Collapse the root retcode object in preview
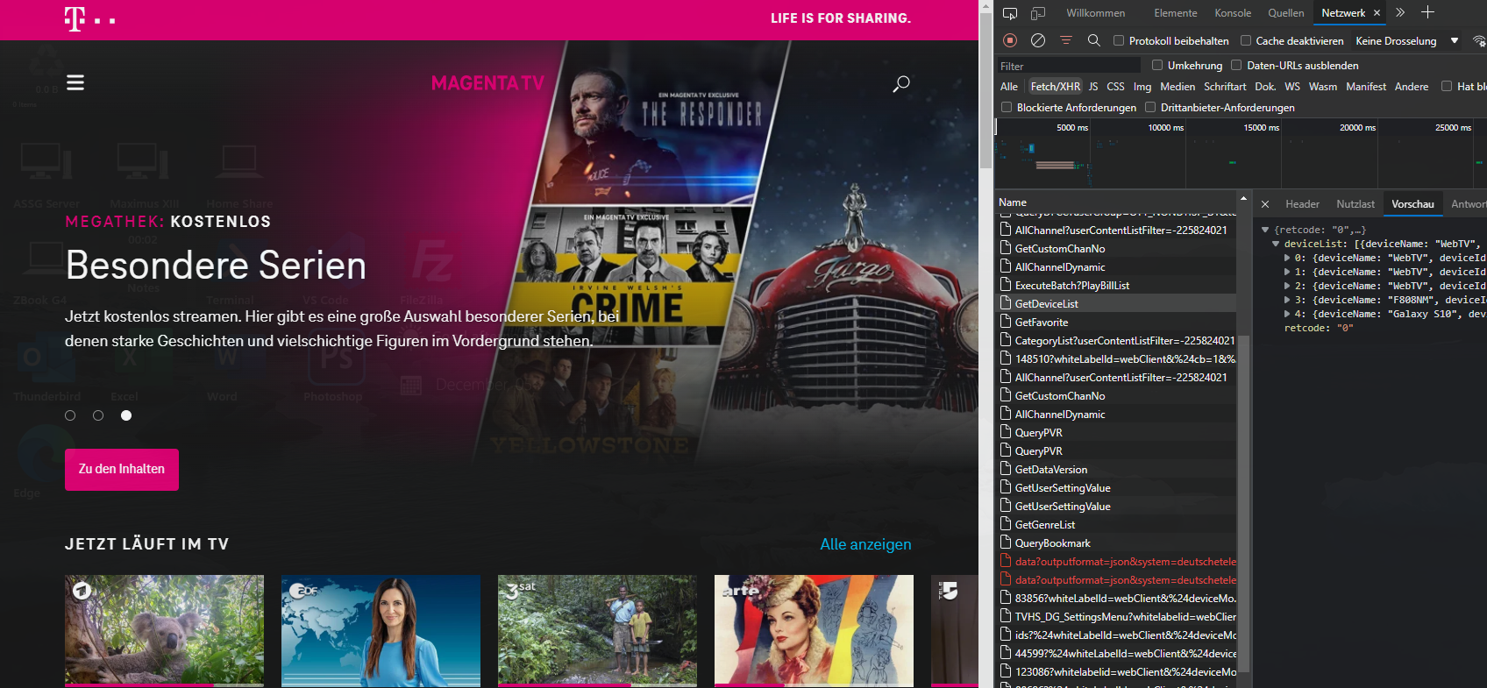 pos(1265,230)
